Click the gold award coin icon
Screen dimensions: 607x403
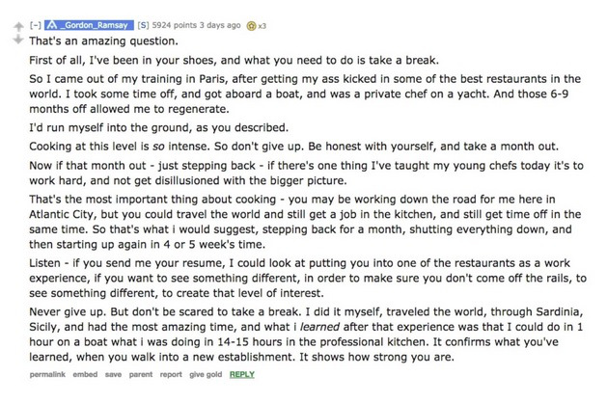click(x=251, y=25)
